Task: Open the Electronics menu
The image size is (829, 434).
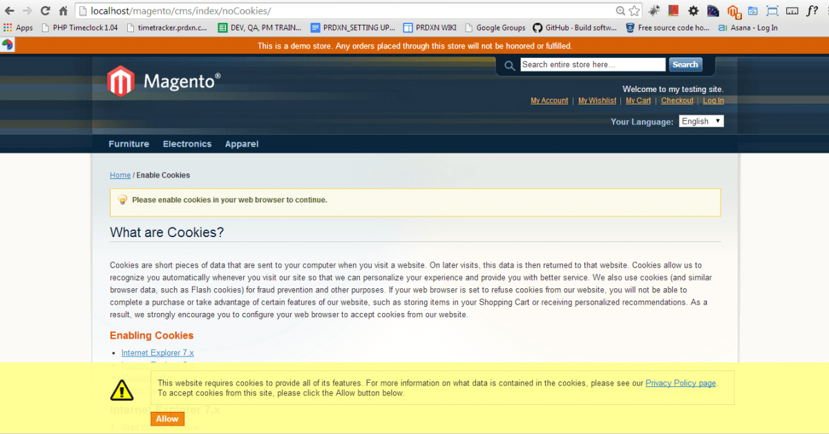Action: pyautogui.click(x=187, y=144)
